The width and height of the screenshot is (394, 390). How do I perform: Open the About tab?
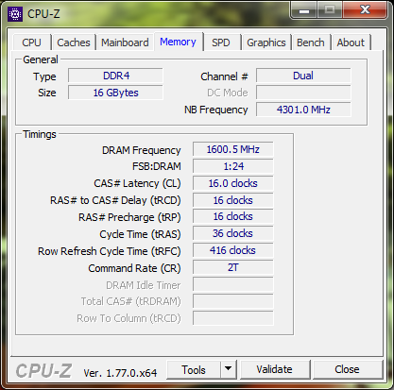pyautogui.click(x=351, y=42)
